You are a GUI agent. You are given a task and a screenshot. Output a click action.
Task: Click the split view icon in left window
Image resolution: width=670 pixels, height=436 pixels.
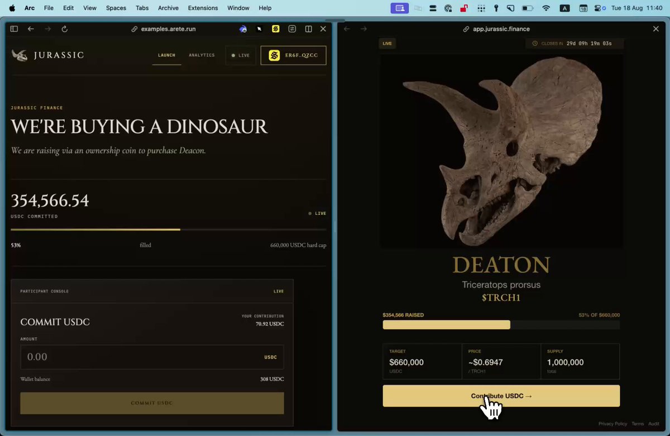[x=308, y=29]
